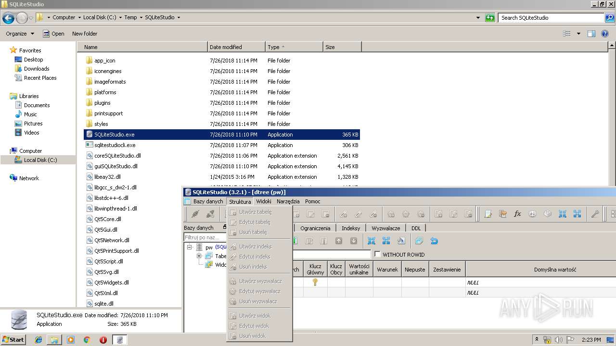
Task: Open the view options dropdown arrow in Explorer
Action: tap(578, 34)
